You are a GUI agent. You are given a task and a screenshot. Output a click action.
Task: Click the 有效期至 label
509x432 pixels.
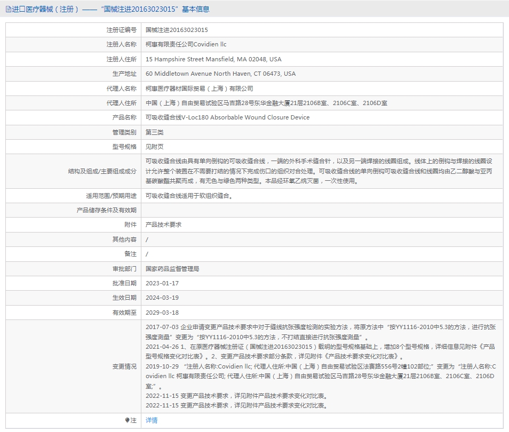click(124, 313)
